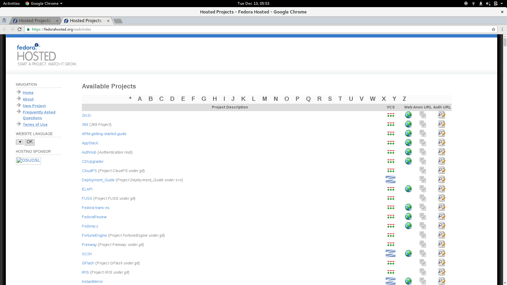Image resolution: width=507 pixels, height=285 pixels.
Task: Open a new browser tab
Action: pos(118,21)
